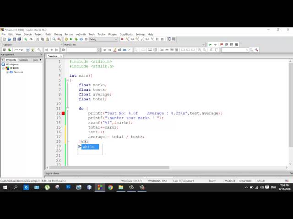
Task: Open the wxSmith menu
Action: tap(81, 34)
